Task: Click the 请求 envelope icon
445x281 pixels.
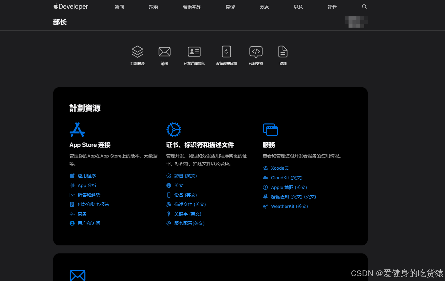Action: point(165,52)
